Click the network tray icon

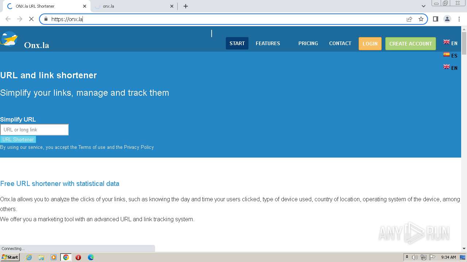(424, 257)
